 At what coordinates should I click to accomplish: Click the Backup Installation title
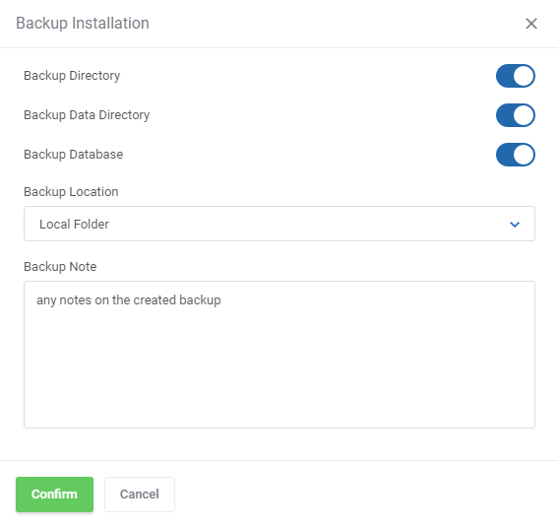click(x=83, y=24)
